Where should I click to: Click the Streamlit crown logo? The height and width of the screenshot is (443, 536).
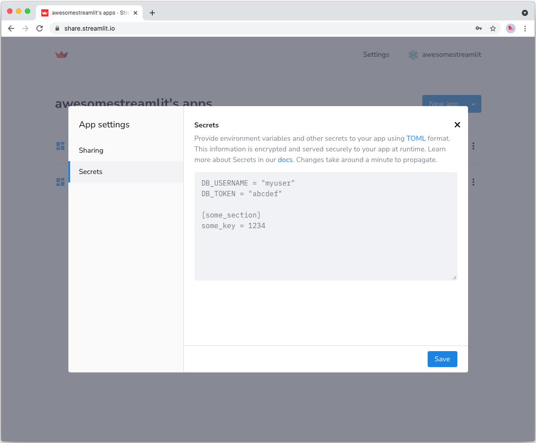(61, 55)
